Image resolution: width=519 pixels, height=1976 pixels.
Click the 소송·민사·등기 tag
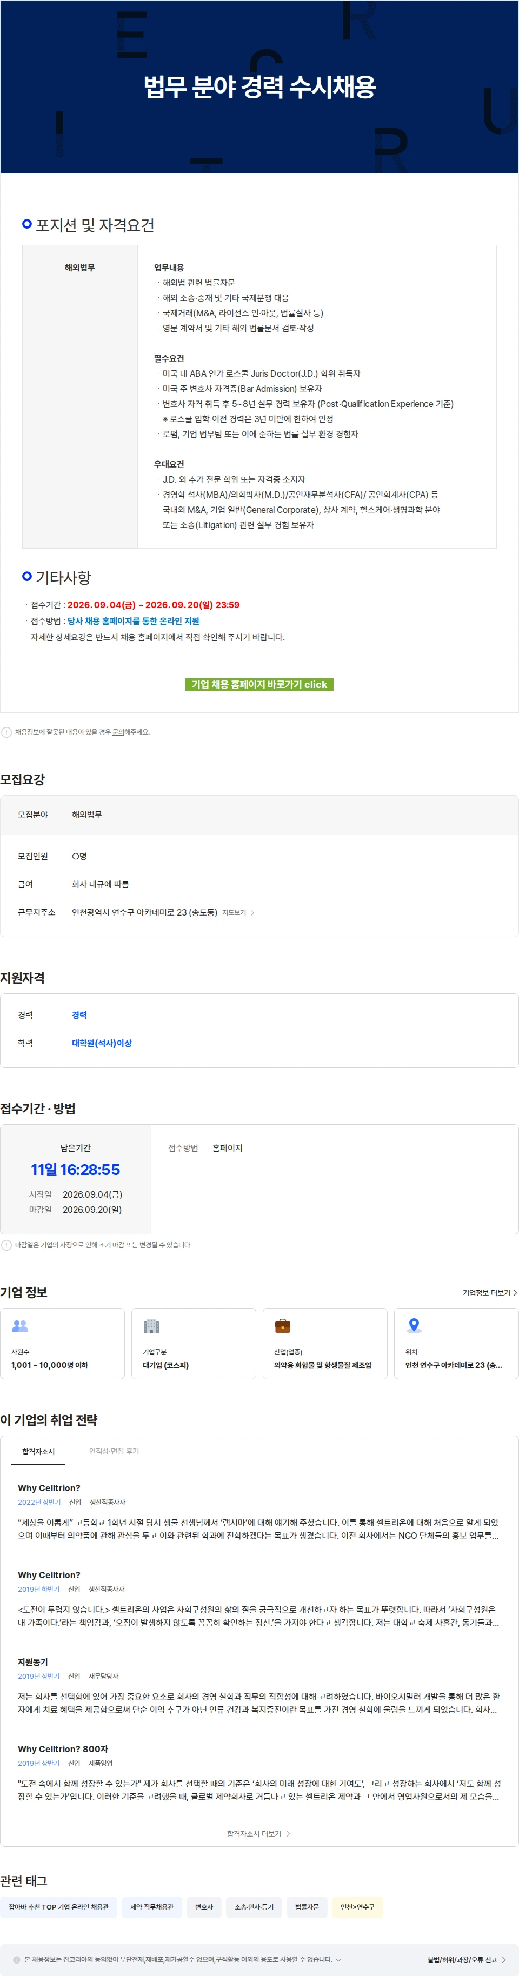254,1907
